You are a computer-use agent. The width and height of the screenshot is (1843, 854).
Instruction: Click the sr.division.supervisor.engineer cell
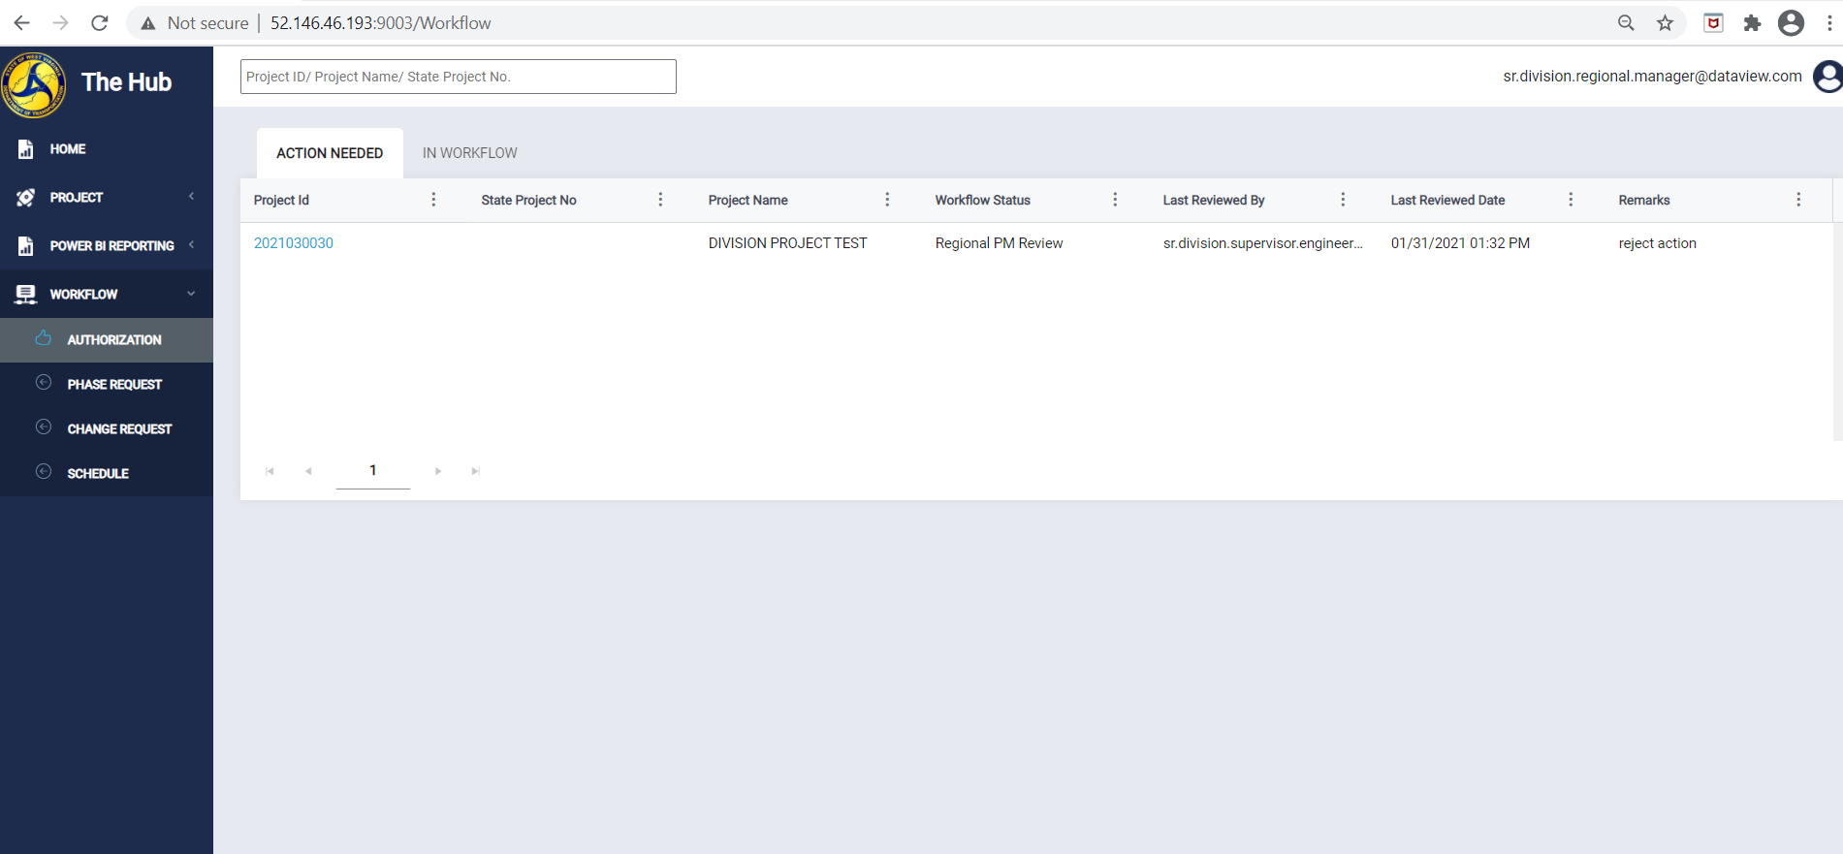click(1263, 243)
